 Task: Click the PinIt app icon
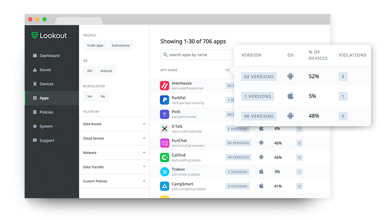pos(164,114)
